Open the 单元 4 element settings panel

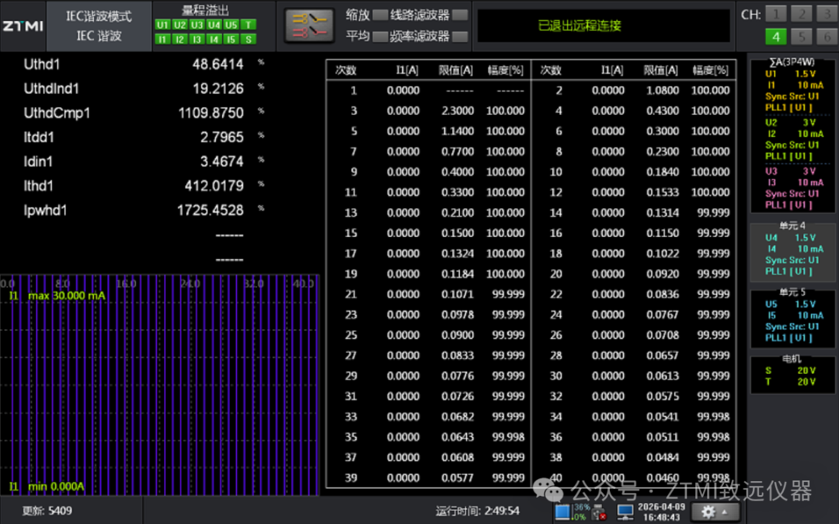(x=792, y=249)
